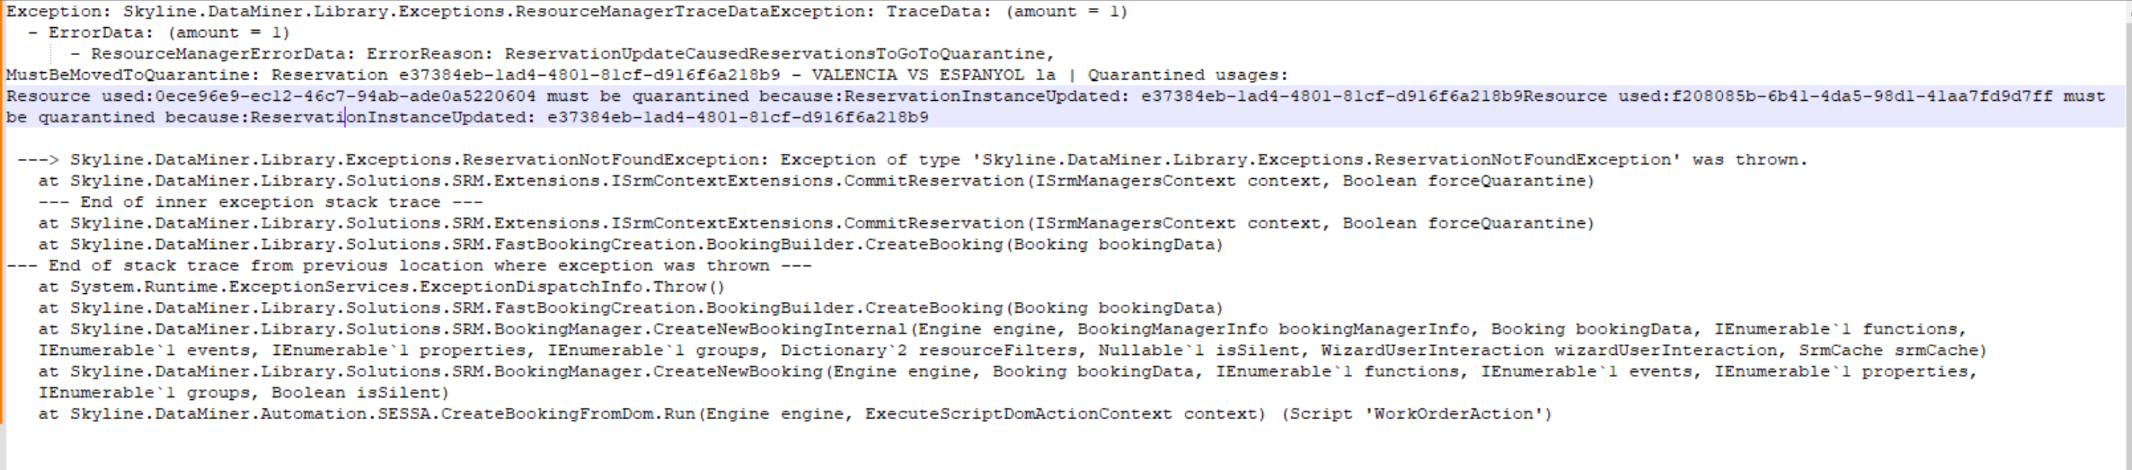Click 'IEnumerable`1 groups, Boolean isSilent)' line
Viewport: 2132px width, 470px height.
tap(244, 393)
